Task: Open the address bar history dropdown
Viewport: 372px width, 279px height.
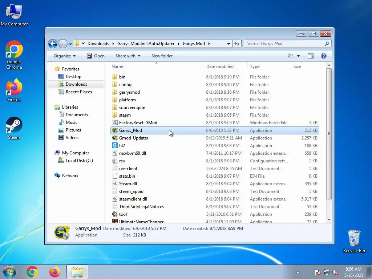Action: click(x=229, y=44)
